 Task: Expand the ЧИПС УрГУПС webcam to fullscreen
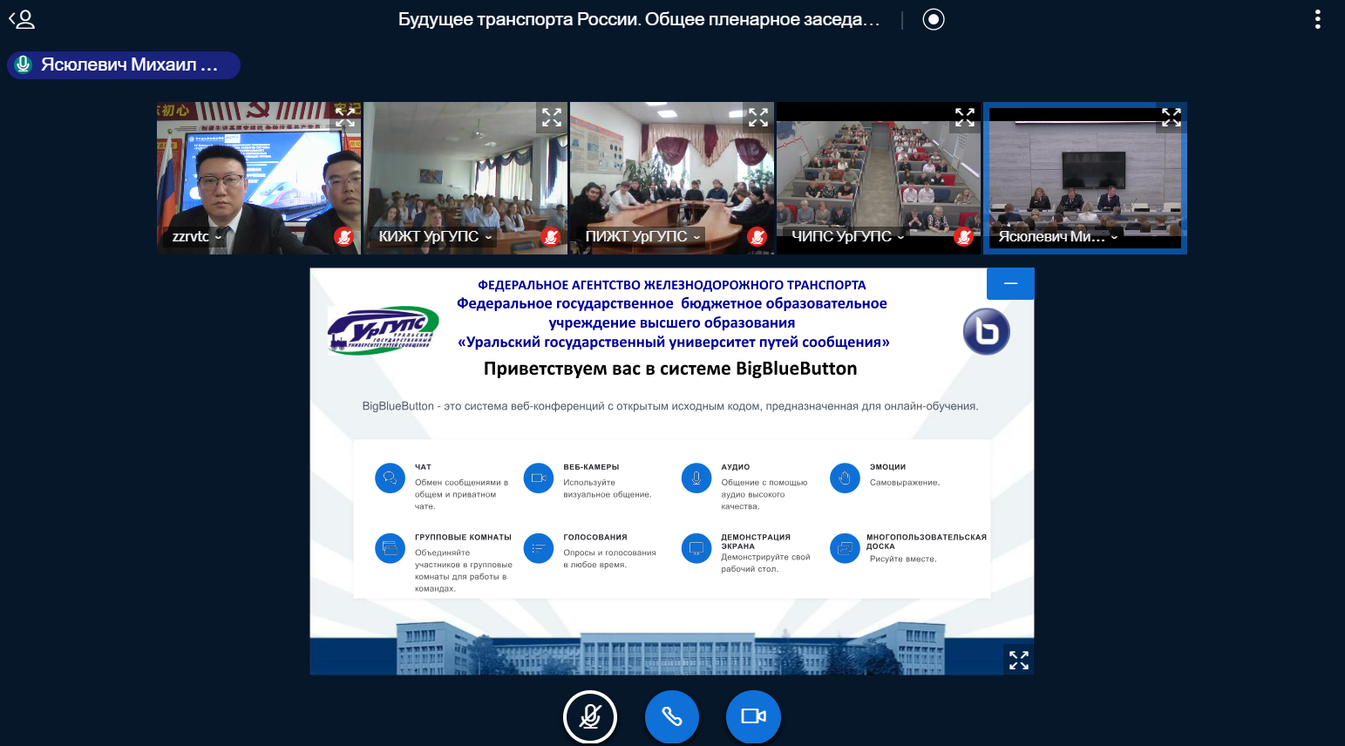click(x=965, y=117)
